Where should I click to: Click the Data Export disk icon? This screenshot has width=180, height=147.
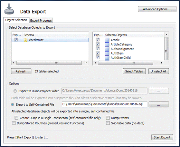[x=9, y=9]
